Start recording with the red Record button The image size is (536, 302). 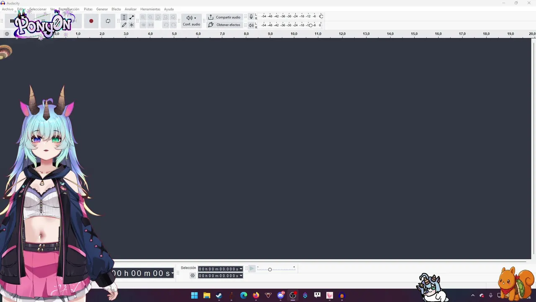(91, 21)
